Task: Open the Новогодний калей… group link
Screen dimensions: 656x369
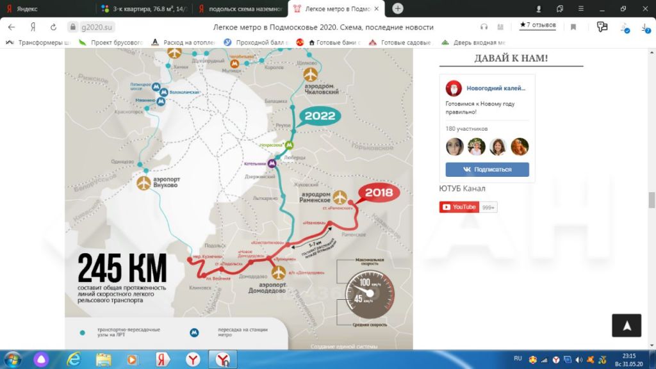Action: (x=496, y=88)
